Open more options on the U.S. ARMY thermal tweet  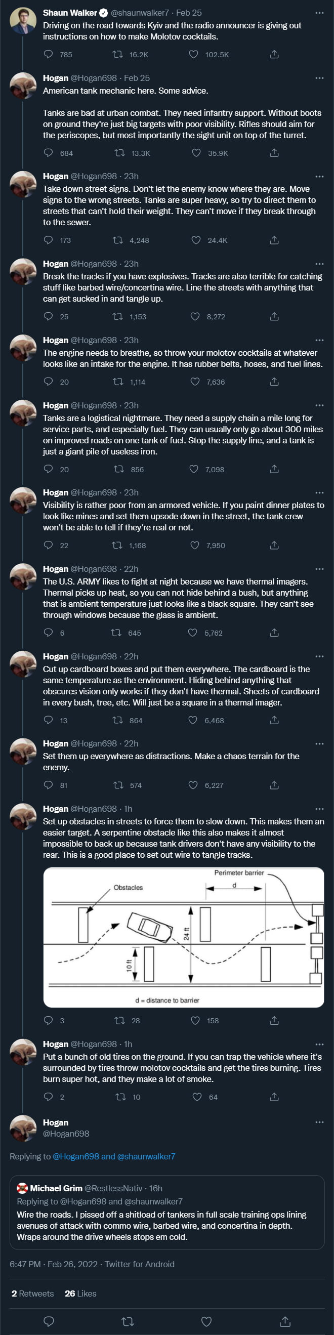pos(319,569)
